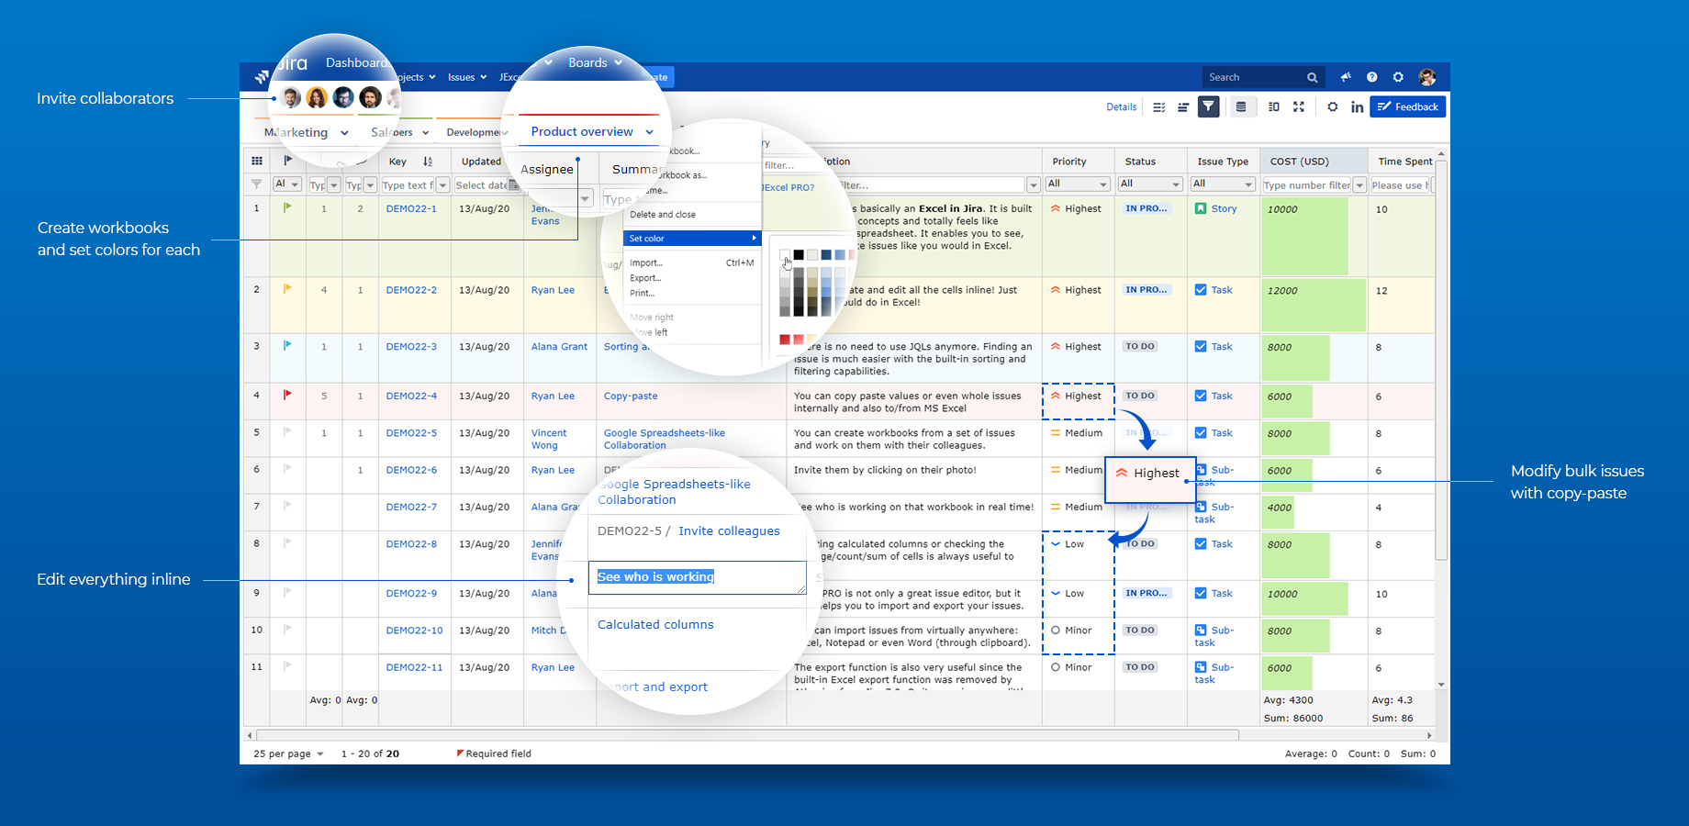Viewport: 1689px width, 826px height.
Task: Click the horizontal scrollbar at table bottom
Action: click(x=746, y=735)
